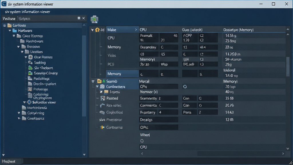
Task: Select the Ocsnatipe (Memory) column header
Action: coord(238,30)
